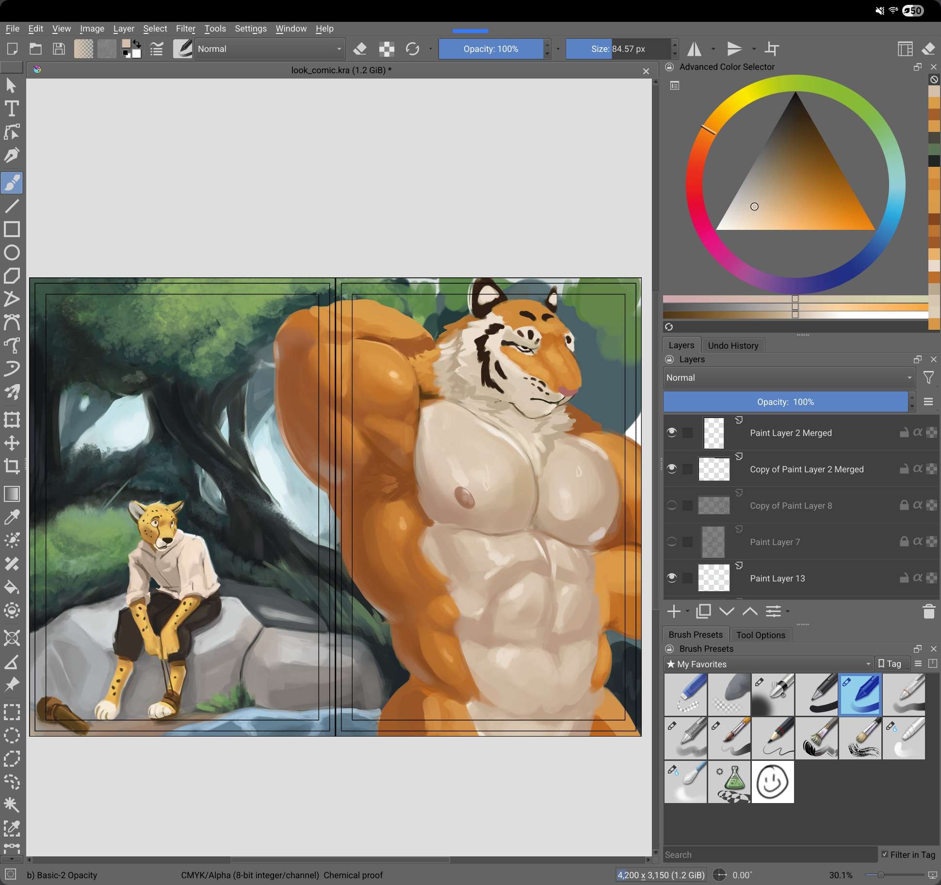Pick the Fill bucket tool

click(x=12, y=588)
